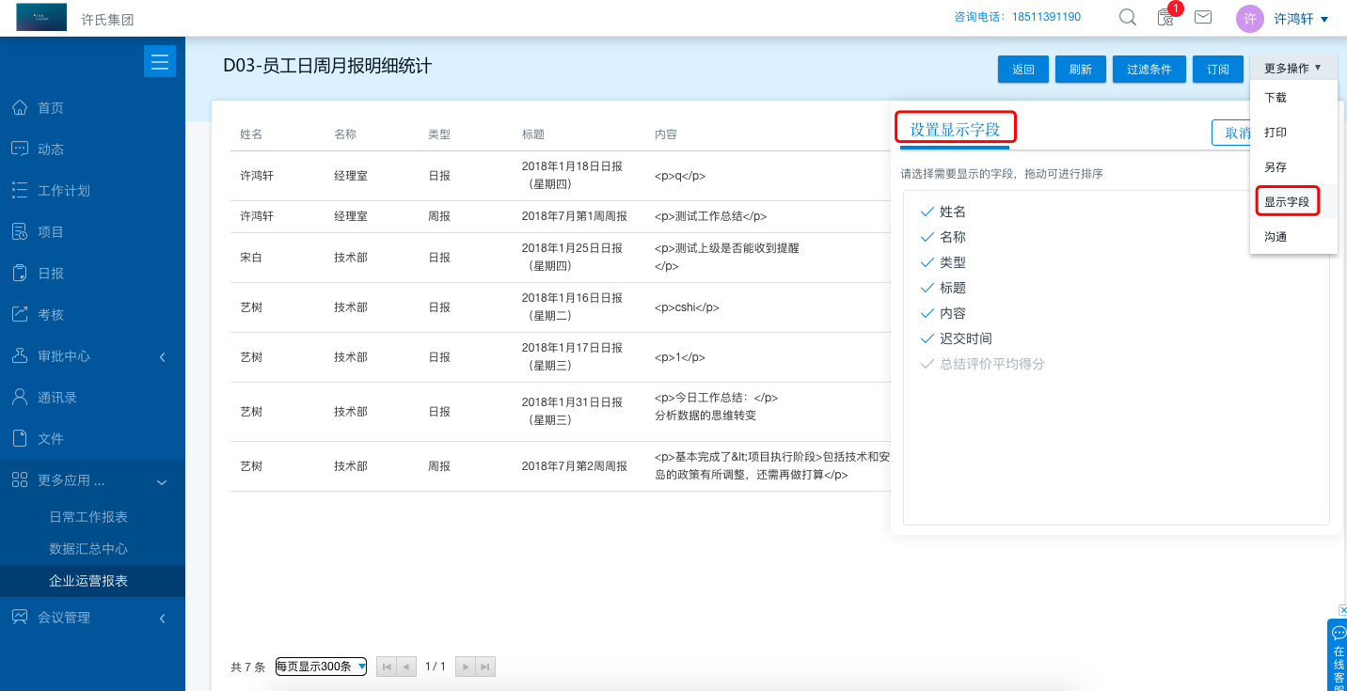Click the 更多应用 grid icon
1347x691 pixels.
click(x=20, y=480)
